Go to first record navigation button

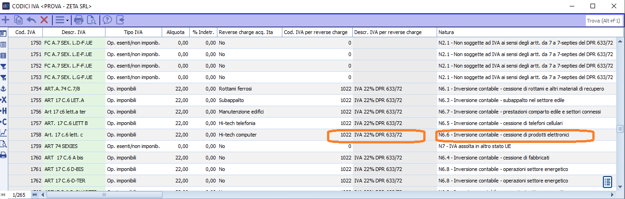(3, 195)
